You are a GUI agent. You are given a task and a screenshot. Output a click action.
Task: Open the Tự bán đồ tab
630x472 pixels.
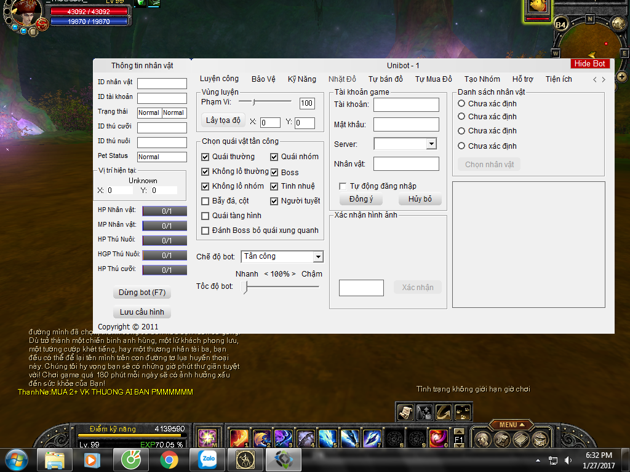tap(385, 79)
